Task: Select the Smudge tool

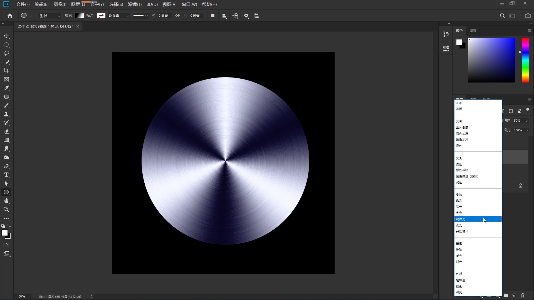Action: (x=6, y=149)
